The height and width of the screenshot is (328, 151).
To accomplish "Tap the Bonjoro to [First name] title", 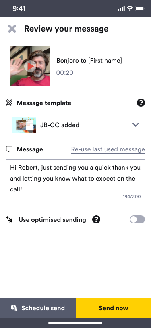I will point(89,61).
